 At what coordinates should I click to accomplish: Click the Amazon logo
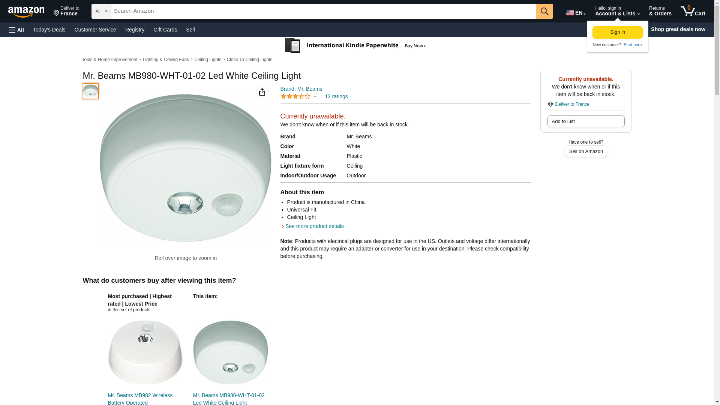[26, 12]
